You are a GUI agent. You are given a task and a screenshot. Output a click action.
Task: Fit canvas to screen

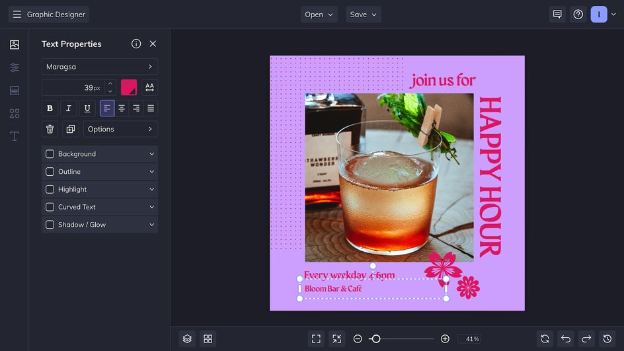(x=316, y=338)
